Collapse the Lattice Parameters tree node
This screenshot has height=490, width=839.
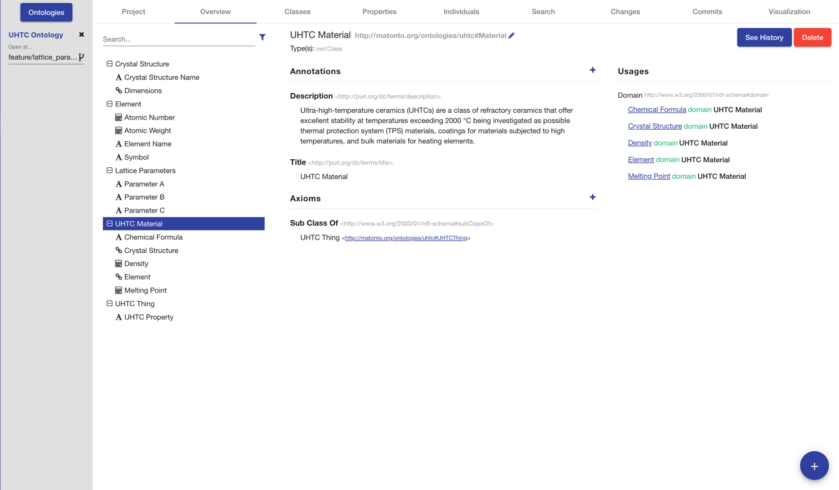coord(109,170)
